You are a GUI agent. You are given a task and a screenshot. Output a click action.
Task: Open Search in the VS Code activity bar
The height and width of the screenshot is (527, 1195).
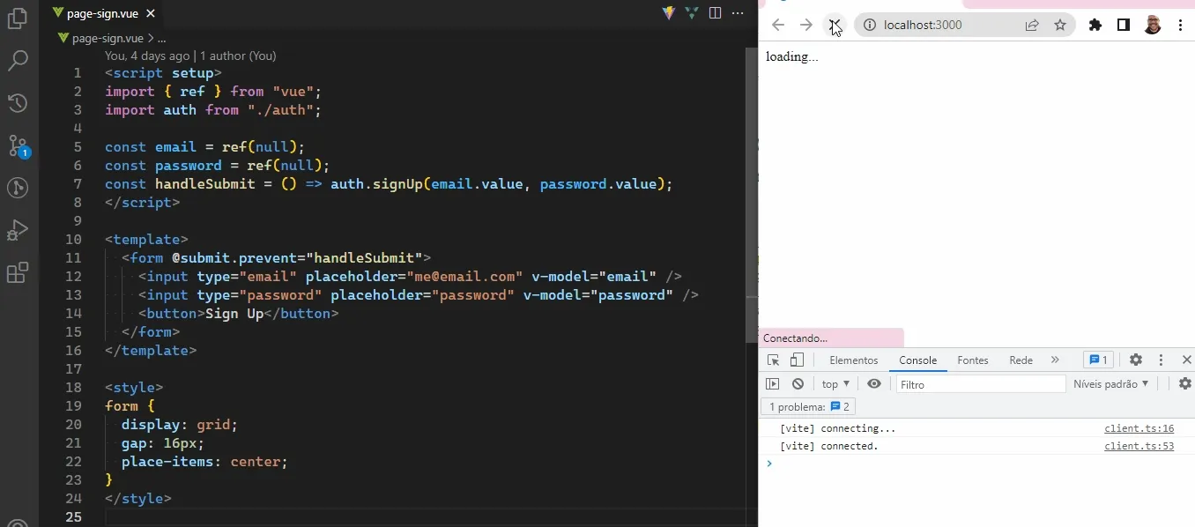(18, 60)
